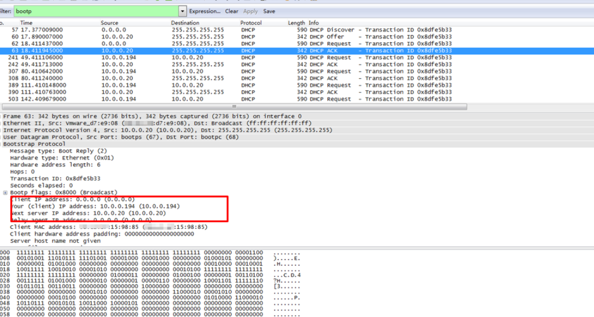The height and width of the screenshot is (317, 594).
Task: Select packet 57 DHCP Discover row
Action: [x=297, y=30]
